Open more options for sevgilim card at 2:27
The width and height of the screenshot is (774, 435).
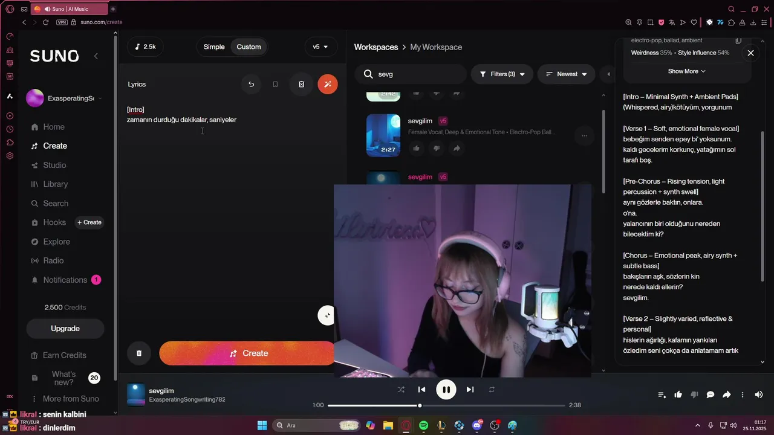coord(584,136)
